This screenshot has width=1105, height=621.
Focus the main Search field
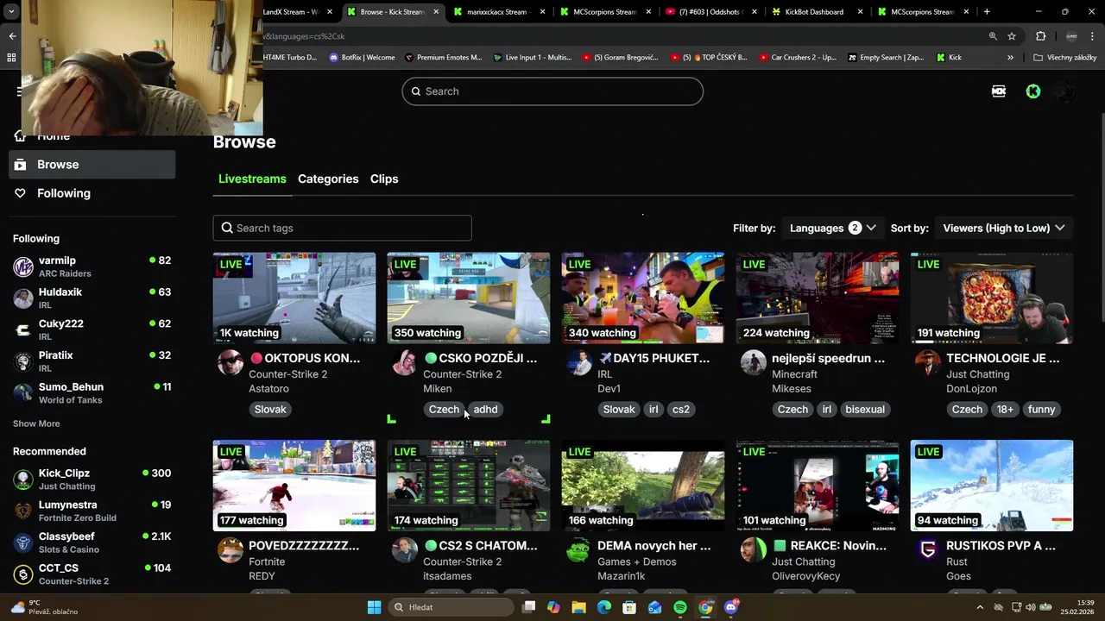pos(552,91)
